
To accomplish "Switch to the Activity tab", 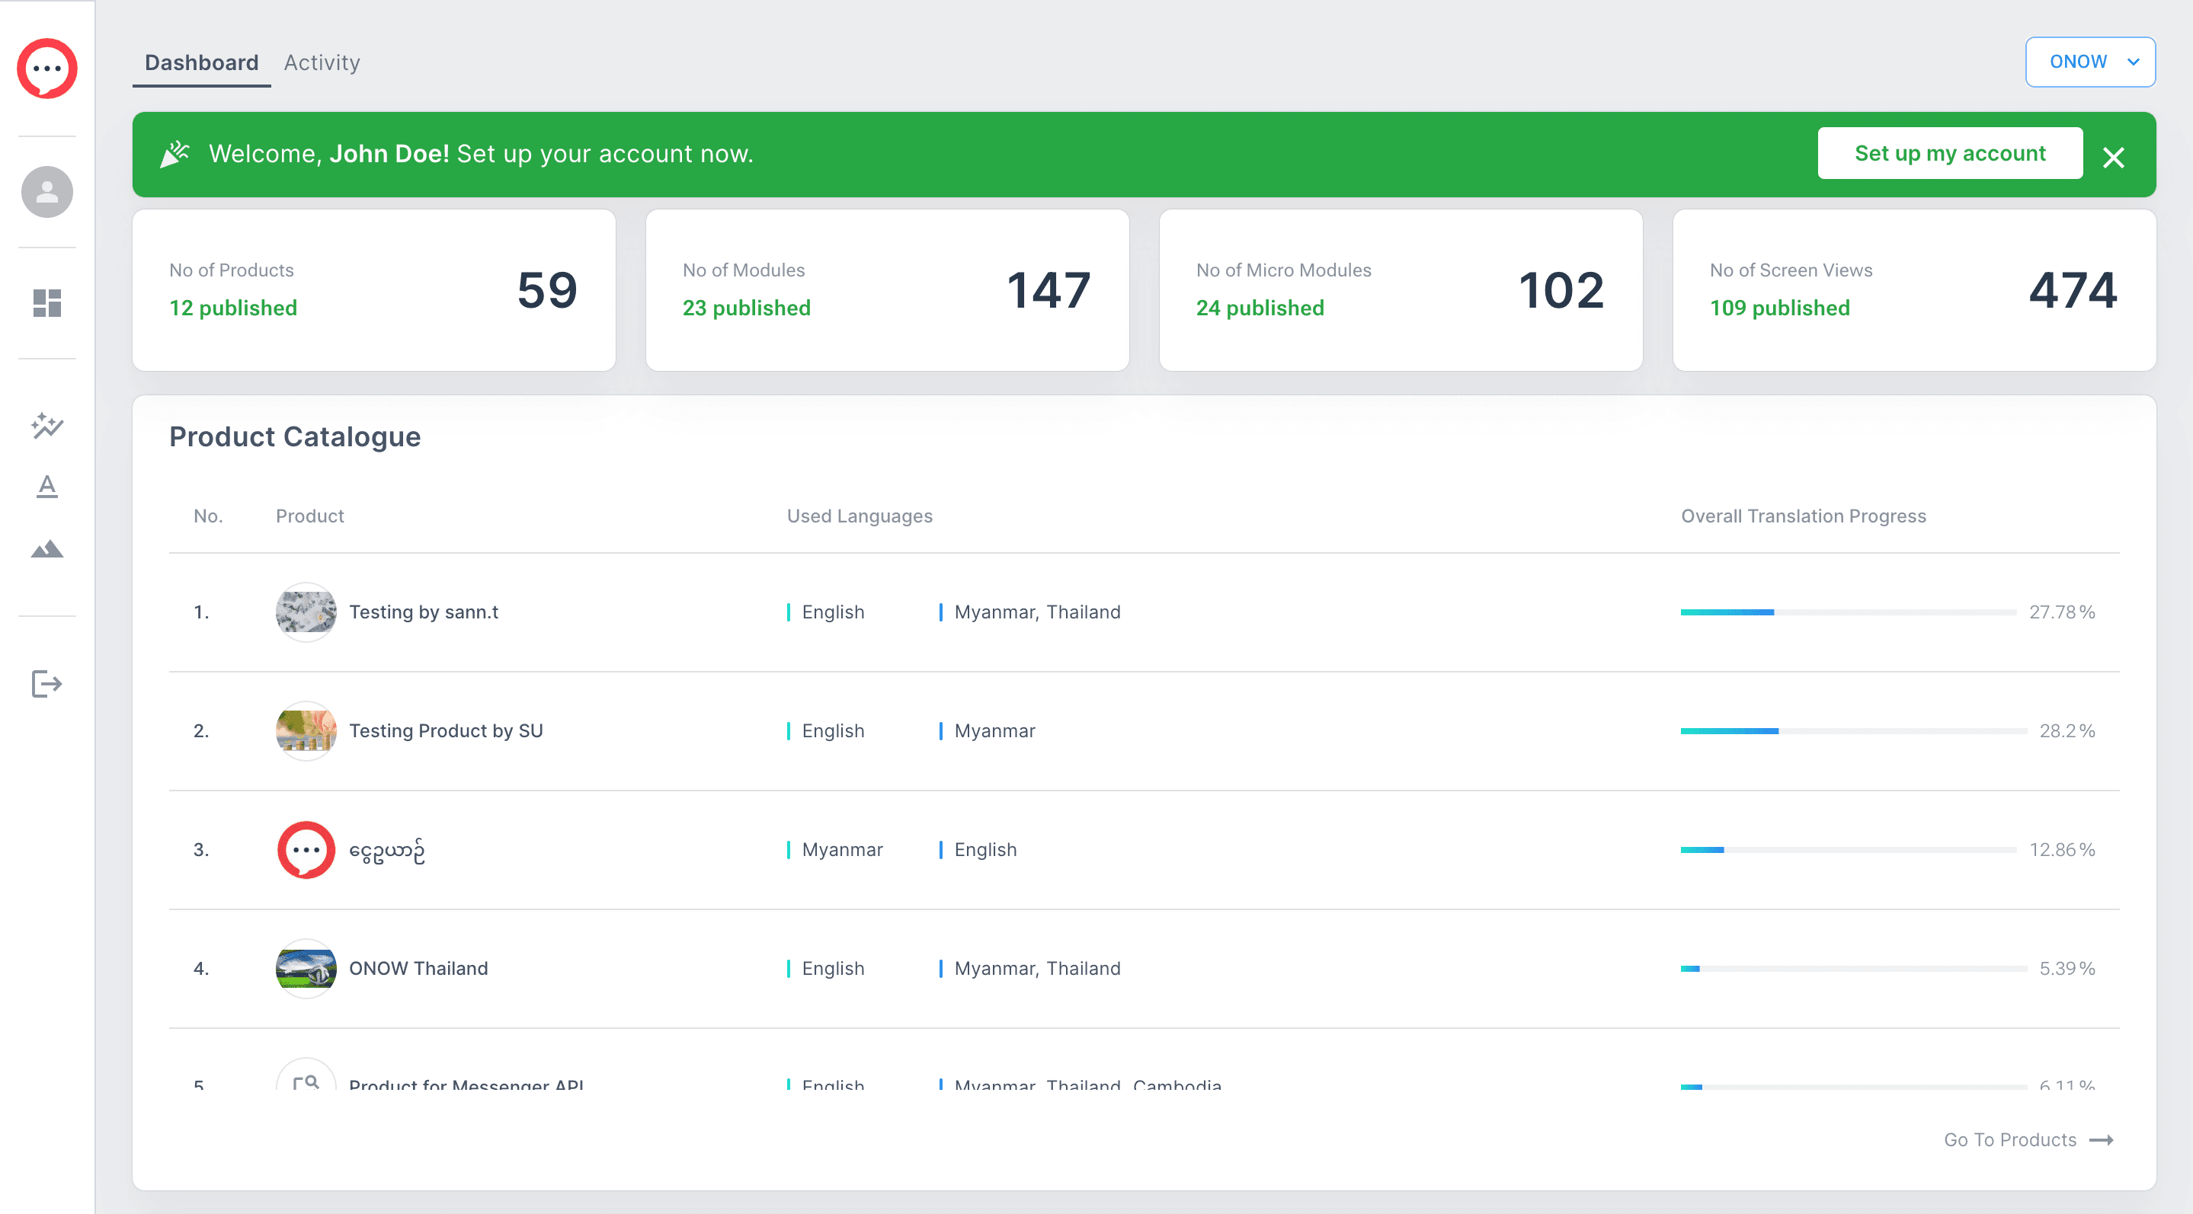I will (322, 62).
